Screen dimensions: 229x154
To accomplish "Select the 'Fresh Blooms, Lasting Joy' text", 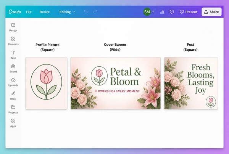I will [201, 79].
